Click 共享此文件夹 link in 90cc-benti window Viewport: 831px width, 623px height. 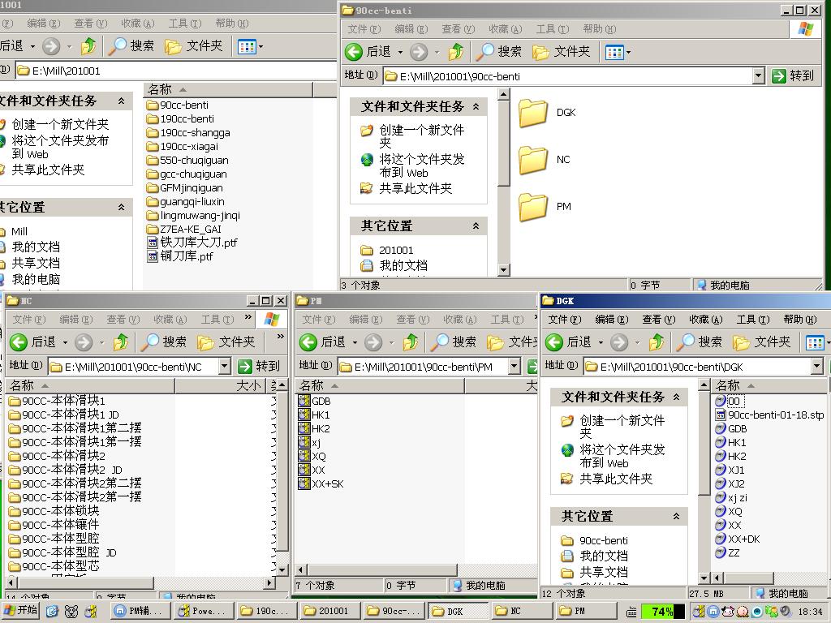(x=415, y=188)
